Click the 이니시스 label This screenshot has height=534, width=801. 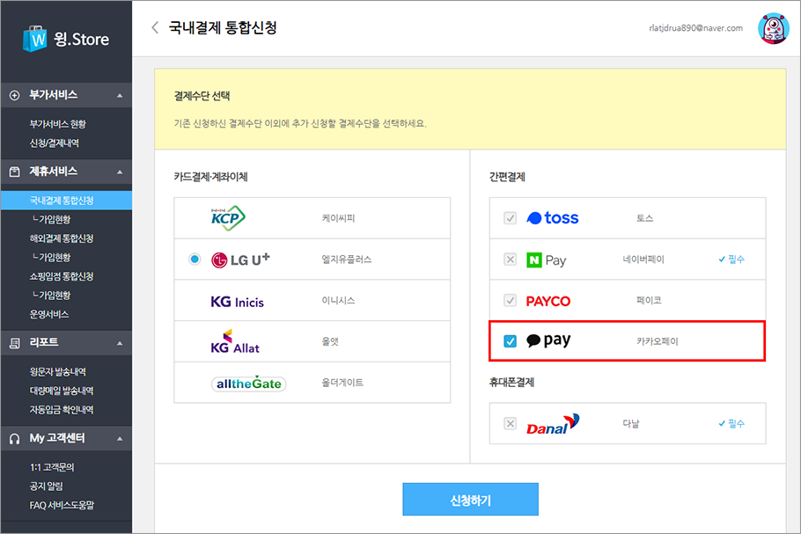(338, 301)
